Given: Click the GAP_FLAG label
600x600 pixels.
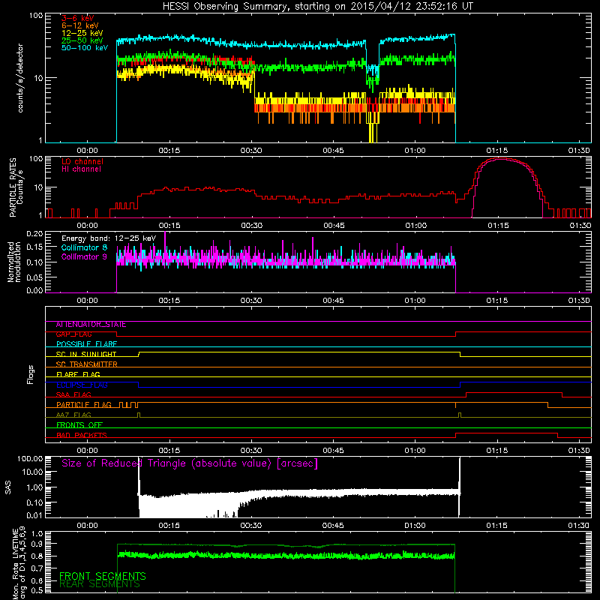Looking at the screenshot, I should coord(73,334).
